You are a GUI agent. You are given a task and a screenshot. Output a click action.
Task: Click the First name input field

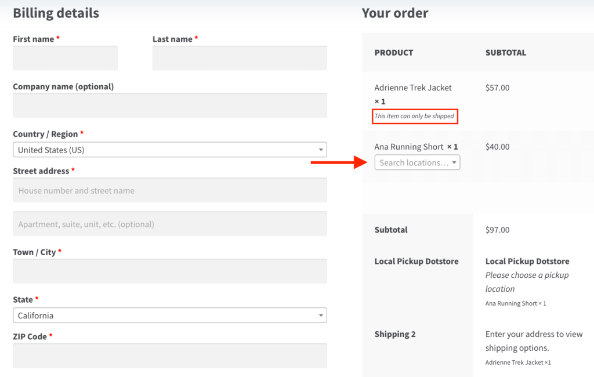[x=65, y=58]
